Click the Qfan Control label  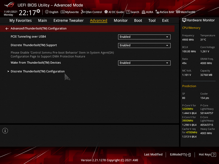pyautogui.click(x=93, y=12)
